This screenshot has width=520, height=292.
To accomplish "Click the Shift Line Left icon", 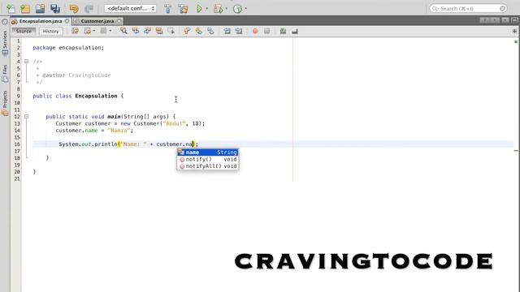I will 227,31.
